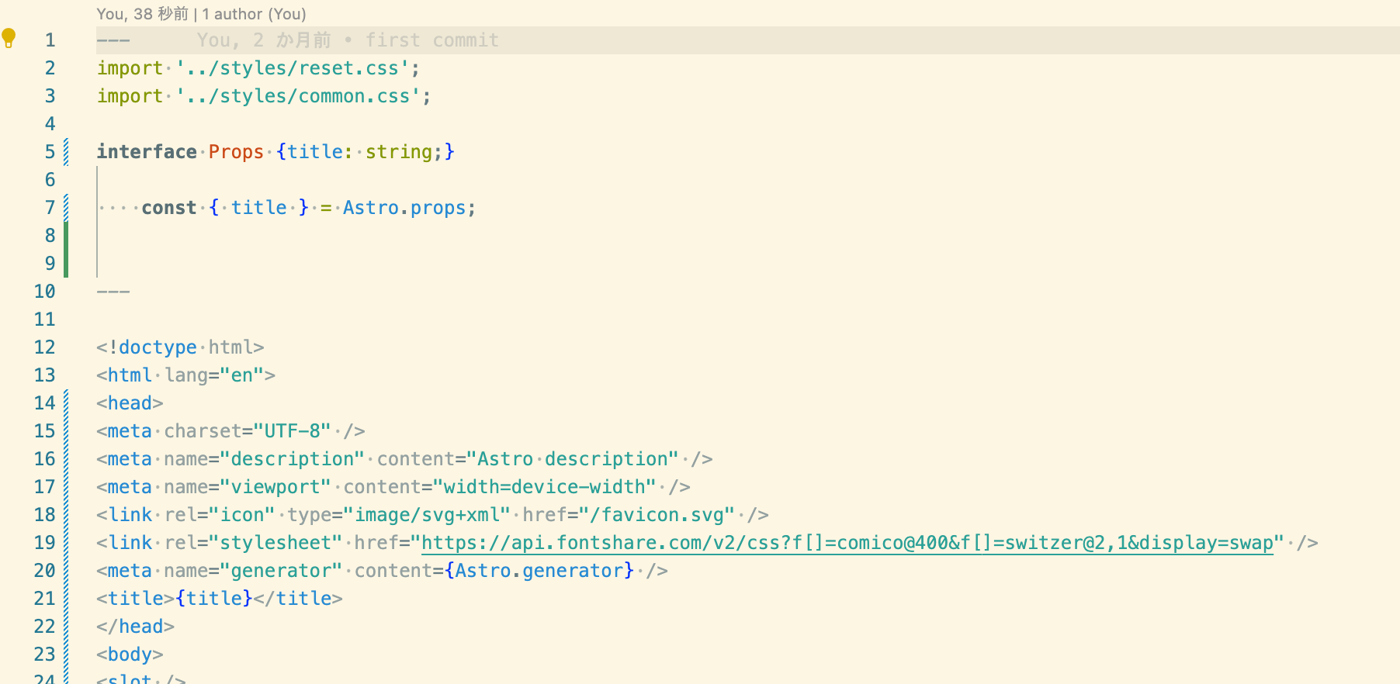Click the green added-lines gutter bar at line 8
The image size is (1400, 684).
66,236
